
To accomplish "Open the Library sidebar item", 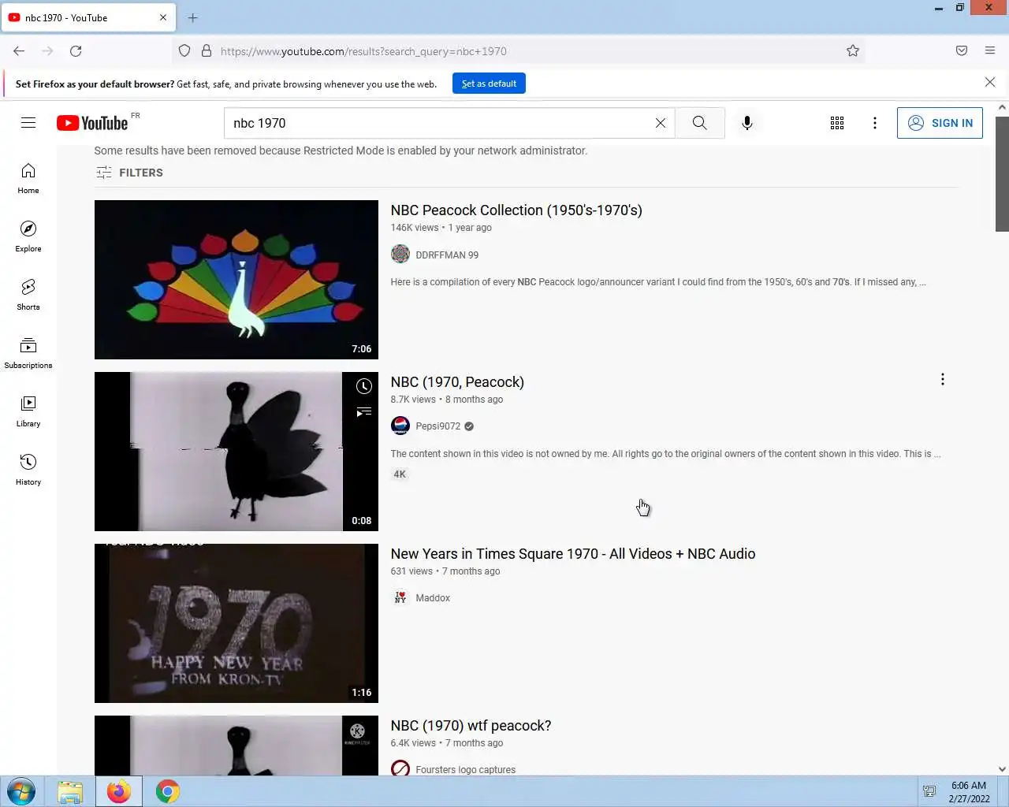I will click(28, 412).
